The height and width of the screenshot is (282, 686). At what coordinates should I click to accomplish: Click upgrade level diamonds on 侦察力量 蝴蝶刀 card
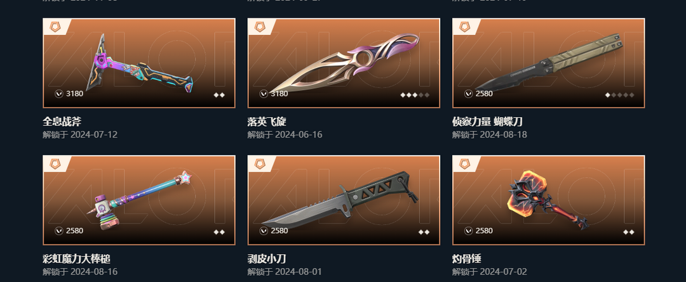(619, 94)
